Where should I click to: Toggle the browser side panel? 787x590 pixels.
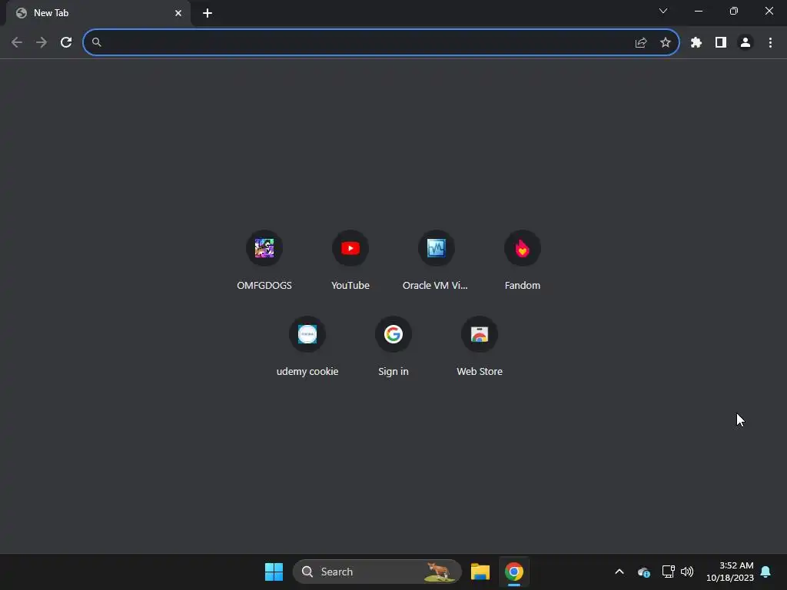(721, 43)
